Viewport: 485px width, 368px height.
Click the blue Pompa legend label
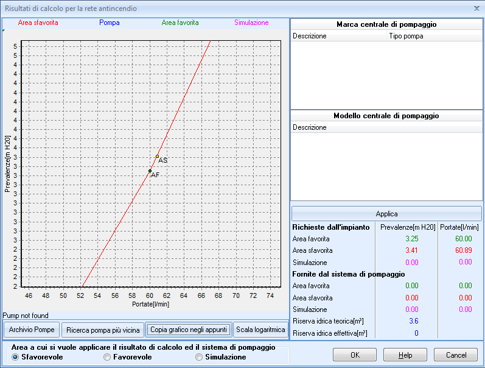[x=109, y=23]
